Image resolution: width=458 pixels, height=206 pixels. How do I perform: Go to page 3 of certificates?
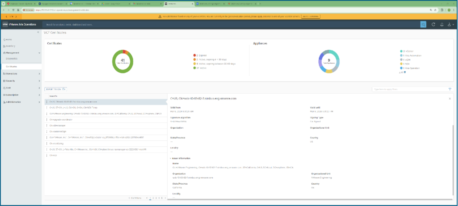click(x=156, y=197)
